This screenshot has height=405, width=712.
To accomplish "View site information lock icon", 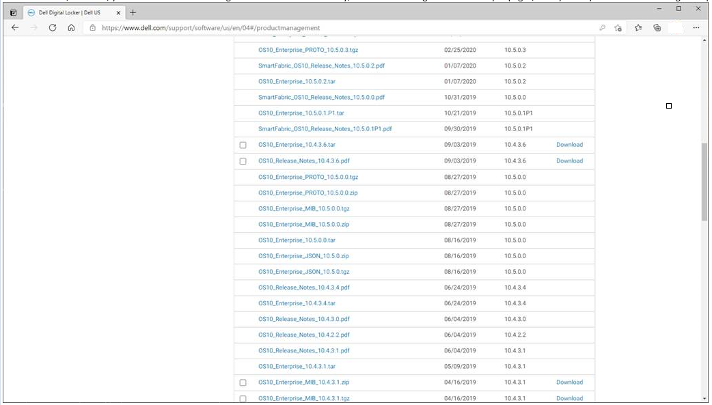I will click(x=93, y=28).
